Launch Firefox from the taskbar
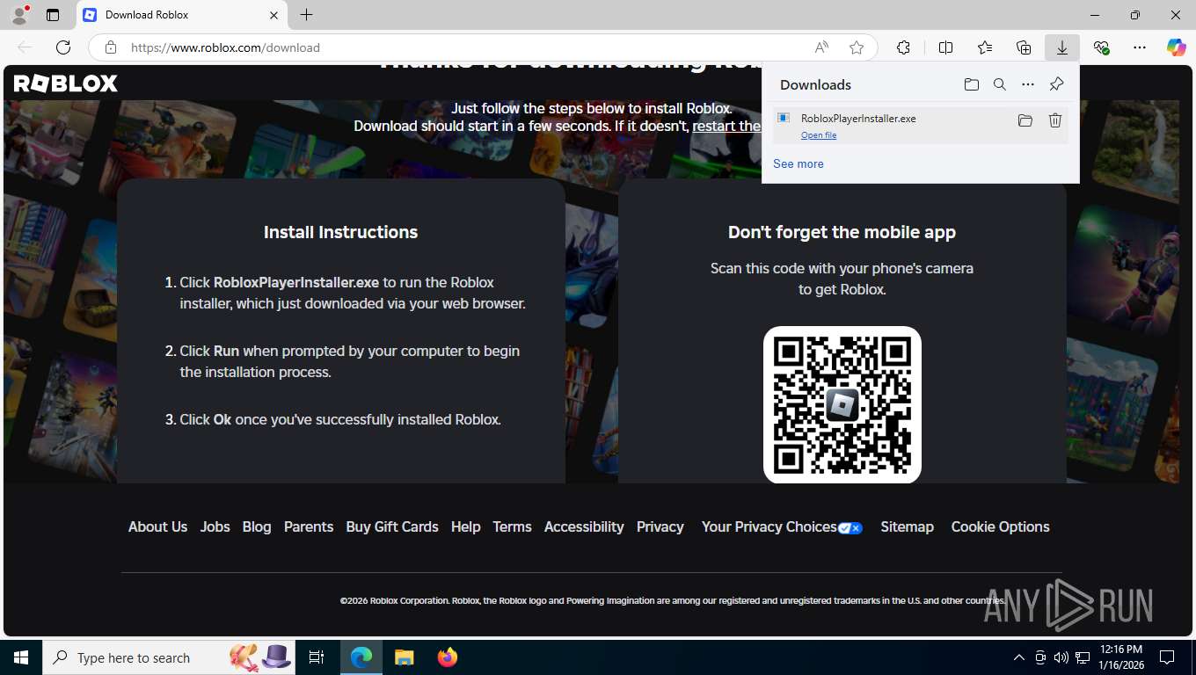Image resolution: width=1196 pixels, height=675 pixels. pos(448,657)
